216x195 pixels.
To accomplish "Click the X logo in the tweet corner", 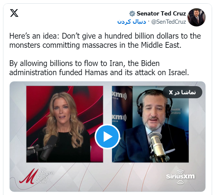I will point(14,13).
